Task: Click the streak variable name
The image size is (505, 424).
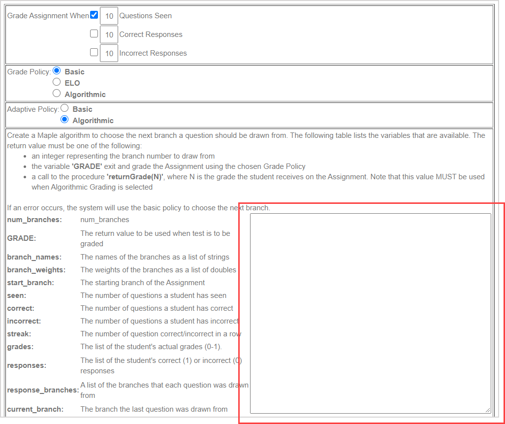Action: 19,334
